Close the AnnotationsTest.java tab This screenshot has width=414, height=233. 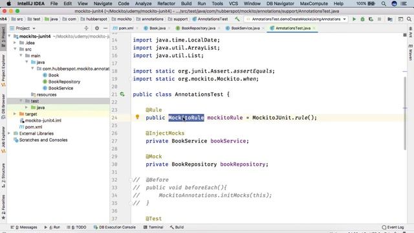(x=314, y=28)
